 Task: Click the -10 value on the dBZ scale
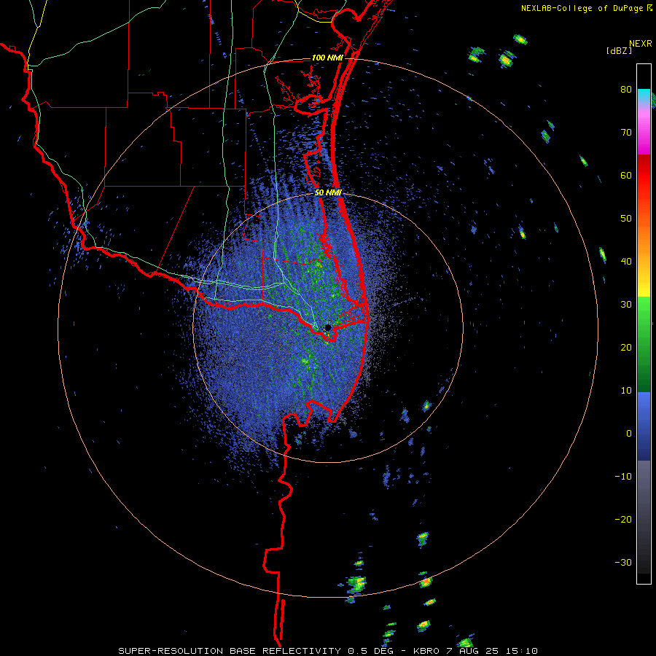point(623,476)
